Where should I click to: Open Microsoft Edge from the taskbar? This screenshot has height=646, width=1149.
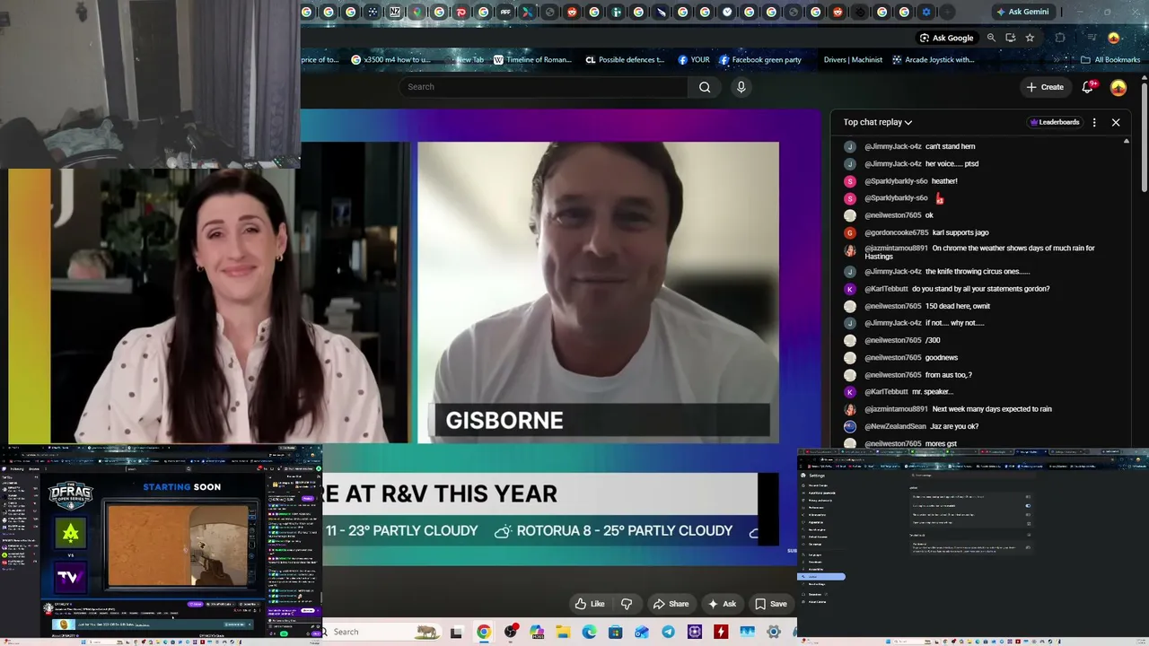[589, 632]
